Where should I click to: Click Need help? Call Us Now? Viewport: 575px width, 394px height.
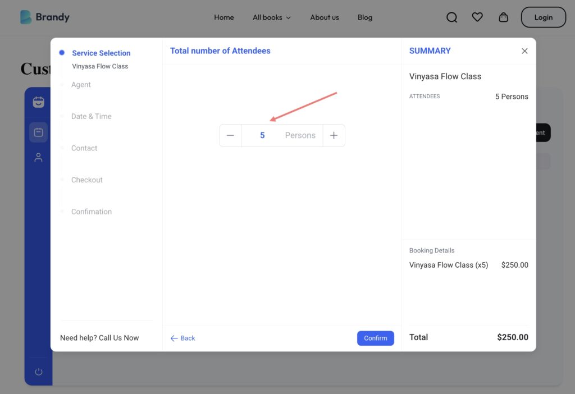[99, 337]
